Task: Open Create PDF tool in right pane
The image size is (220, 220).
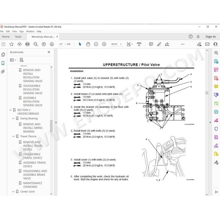Action: click(x=216, y=78)
